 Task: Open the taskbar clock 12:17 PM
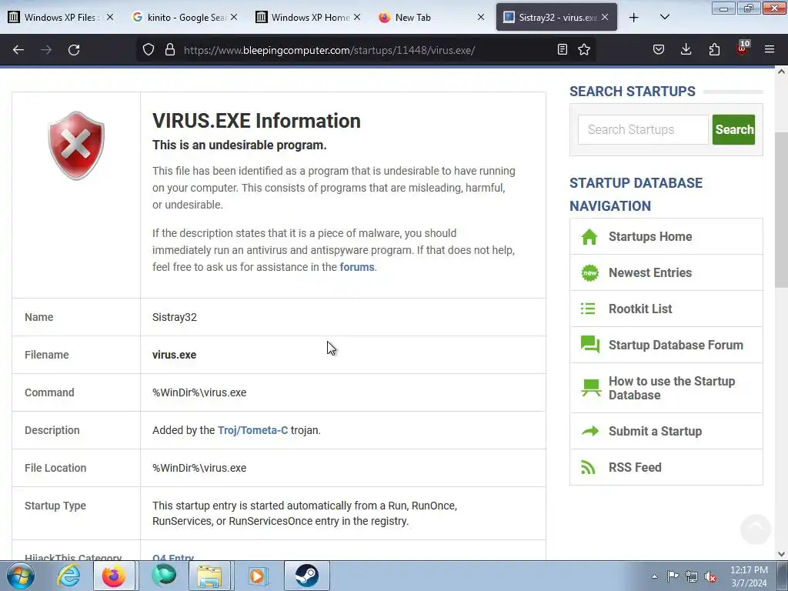point(749,576)
